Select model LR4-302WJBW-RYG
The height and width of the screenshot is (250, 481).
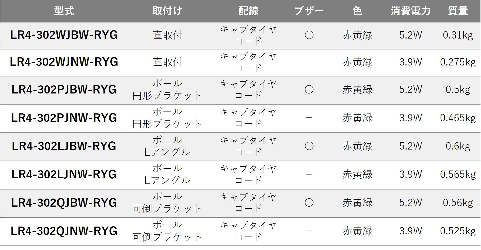tap(64, 35)
